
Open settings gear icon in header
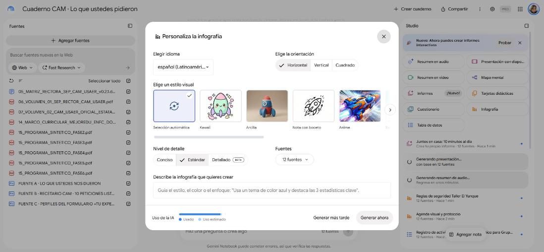click(492, 9)
